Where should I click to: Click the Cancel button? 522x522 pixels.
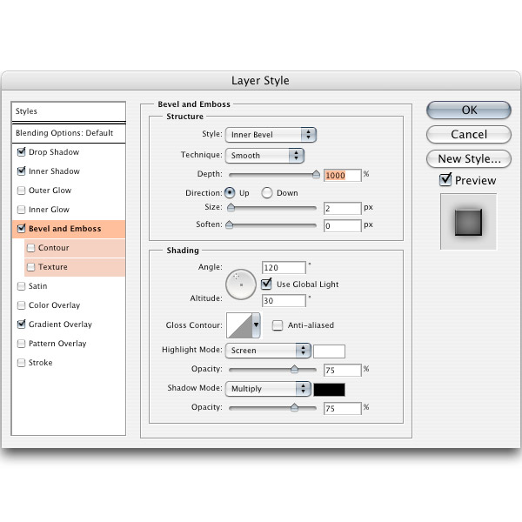[x=469, y=135]
